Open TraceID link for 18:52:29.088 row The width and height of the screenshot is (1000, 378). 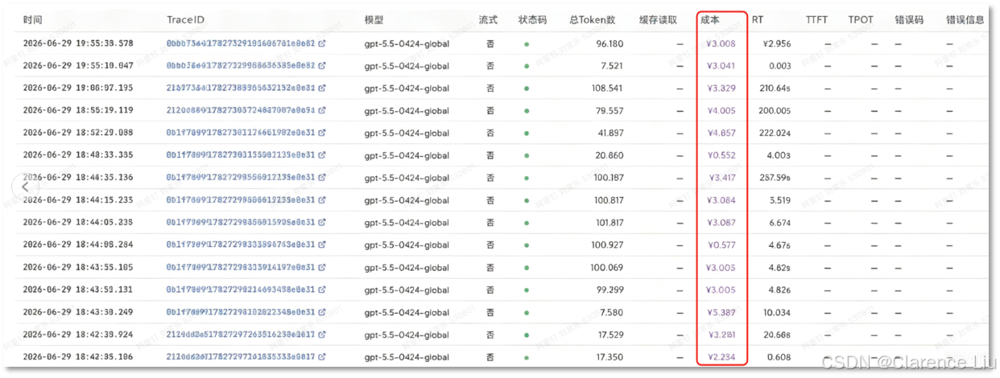[x=241, y=133]
